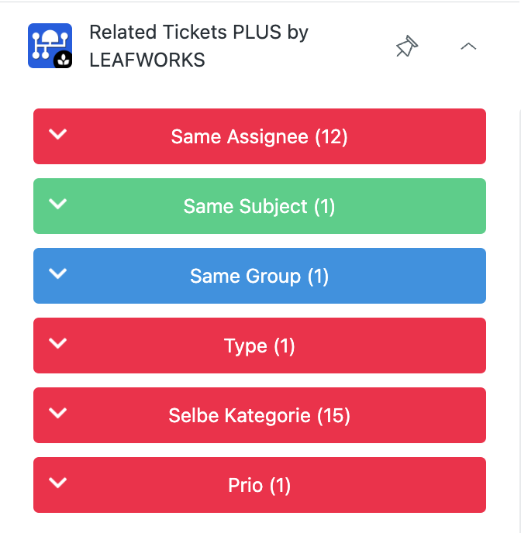The width and height of the screenshot is (521, 533).
Task: Click the chevron arrow on the Prio bar
Action: [58, 483]
